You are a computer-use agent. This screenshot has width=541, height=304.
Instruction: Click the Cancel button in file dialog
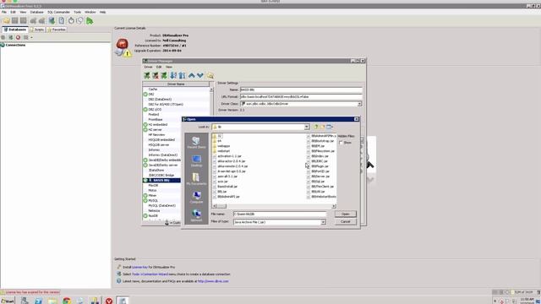tap(346, 221)
